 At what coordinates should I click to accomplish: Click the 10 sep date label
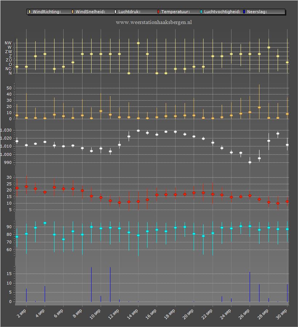point(95,314)
